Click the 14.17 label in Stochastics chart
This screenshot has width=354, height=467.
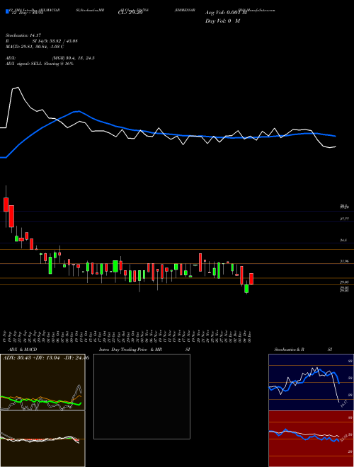click(344, 403)
